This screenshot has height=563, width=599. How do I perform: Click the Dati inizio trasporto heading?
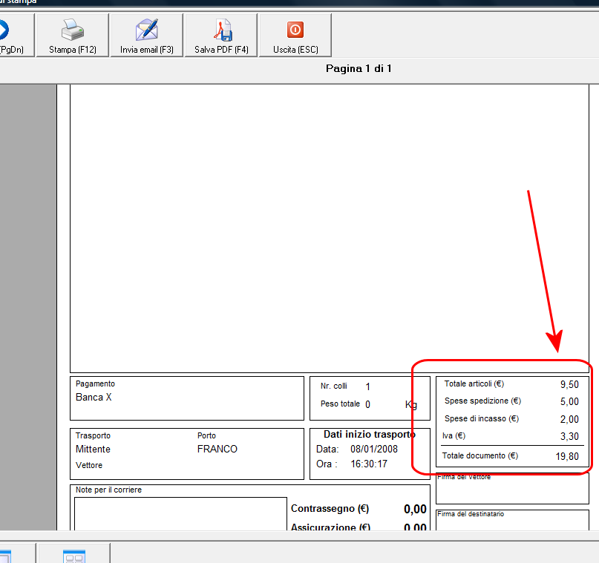pyautogui.click(x=370, y=435)
